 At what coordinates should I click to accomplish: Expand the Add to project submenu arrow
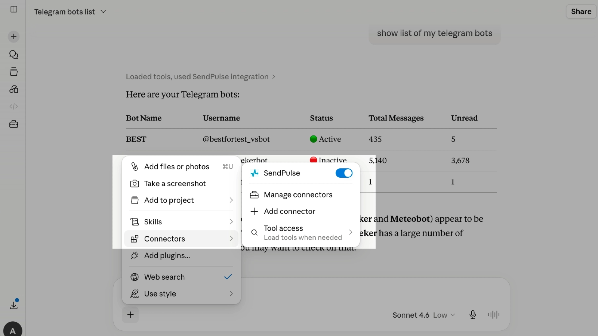coord(231,200)
